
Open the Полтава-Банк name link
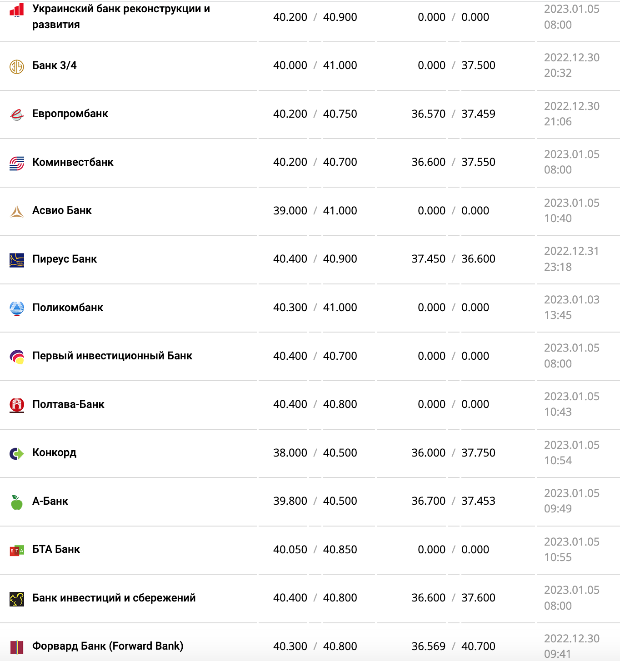[x=68, y=404]
